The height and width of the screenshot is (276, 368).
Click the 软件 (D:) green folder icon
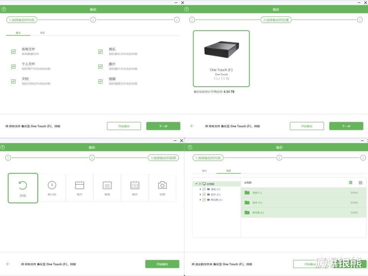coord(247,202)
